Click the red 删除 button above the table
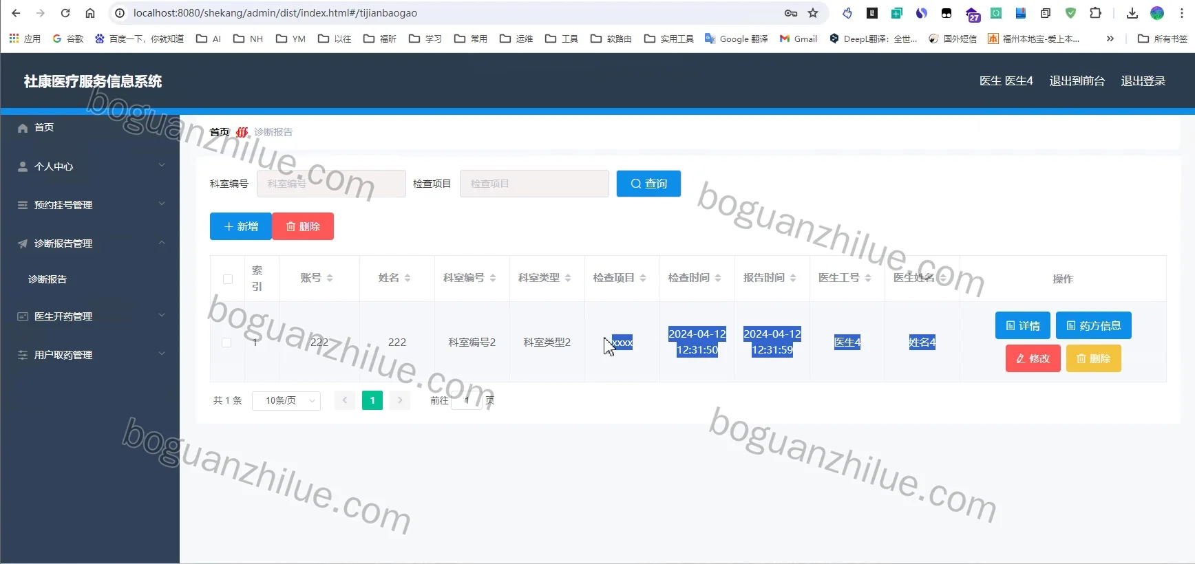Viewport: 1195px width, 564px height. point(303,226)
